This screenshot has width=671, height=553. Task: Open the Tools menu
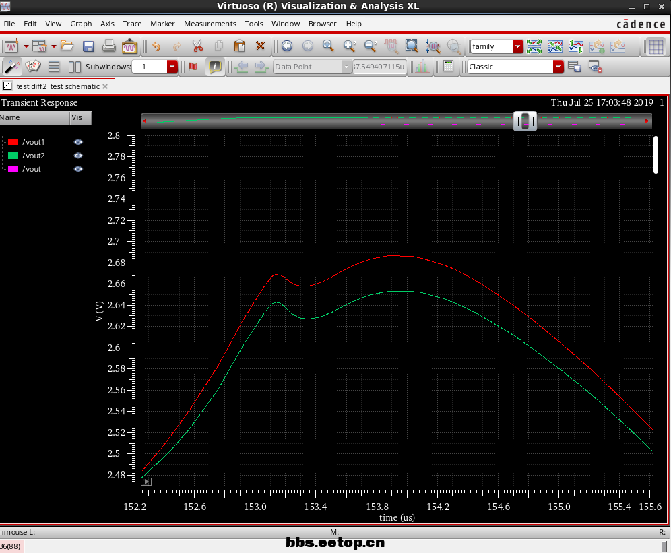[254, 24]
